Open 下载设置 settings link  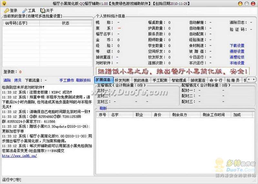click(x=237, y=46)
